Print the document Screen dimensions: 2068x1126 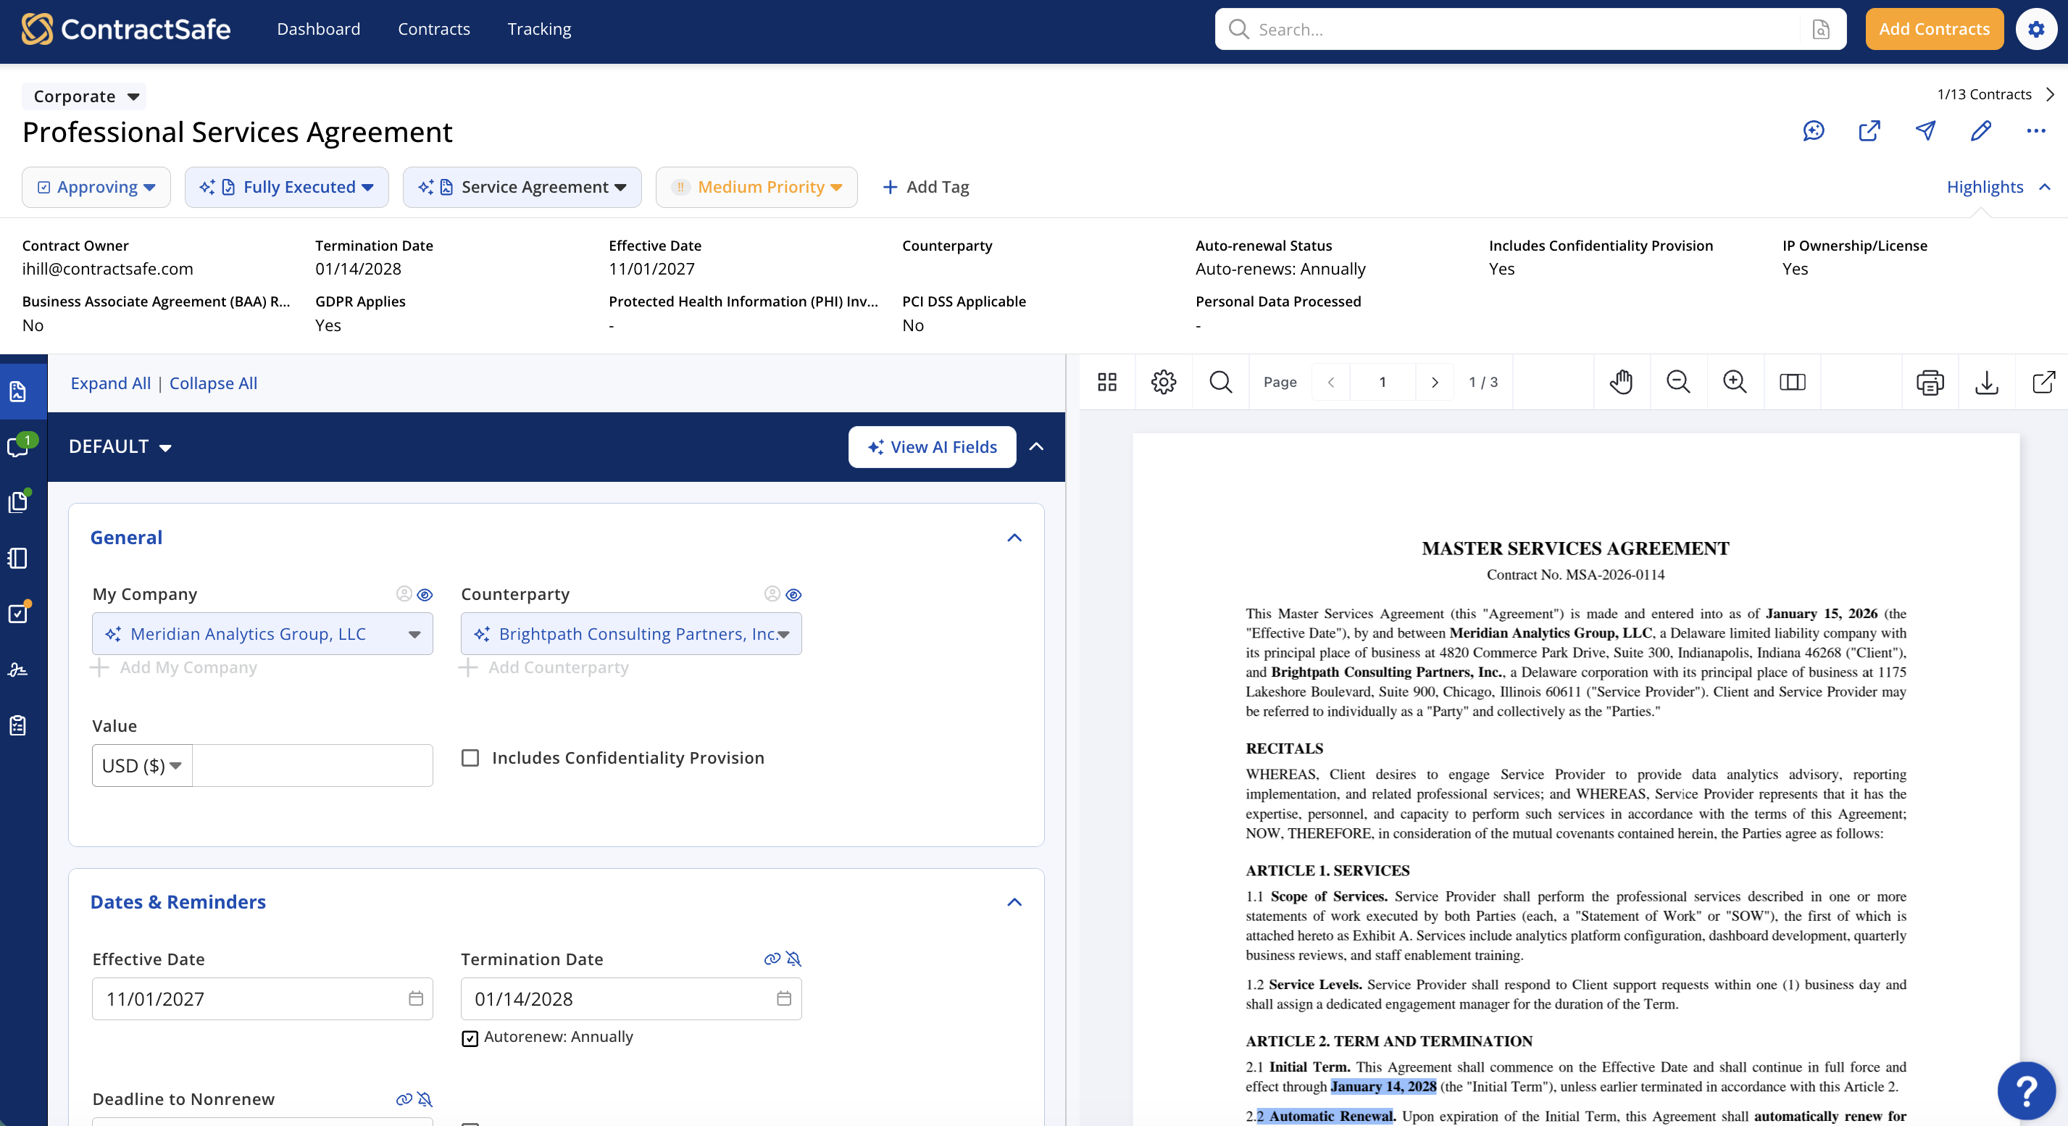pyautogui.click(x=1930, y=382)
